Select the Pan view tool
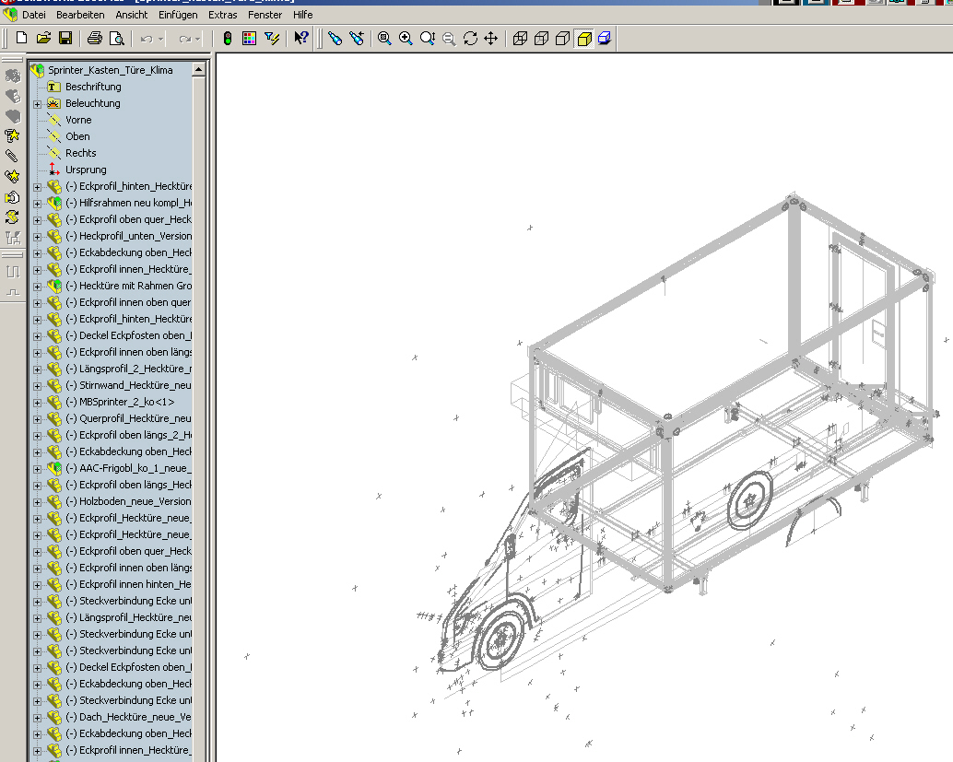953x762 pixels. tap(491, 38)
